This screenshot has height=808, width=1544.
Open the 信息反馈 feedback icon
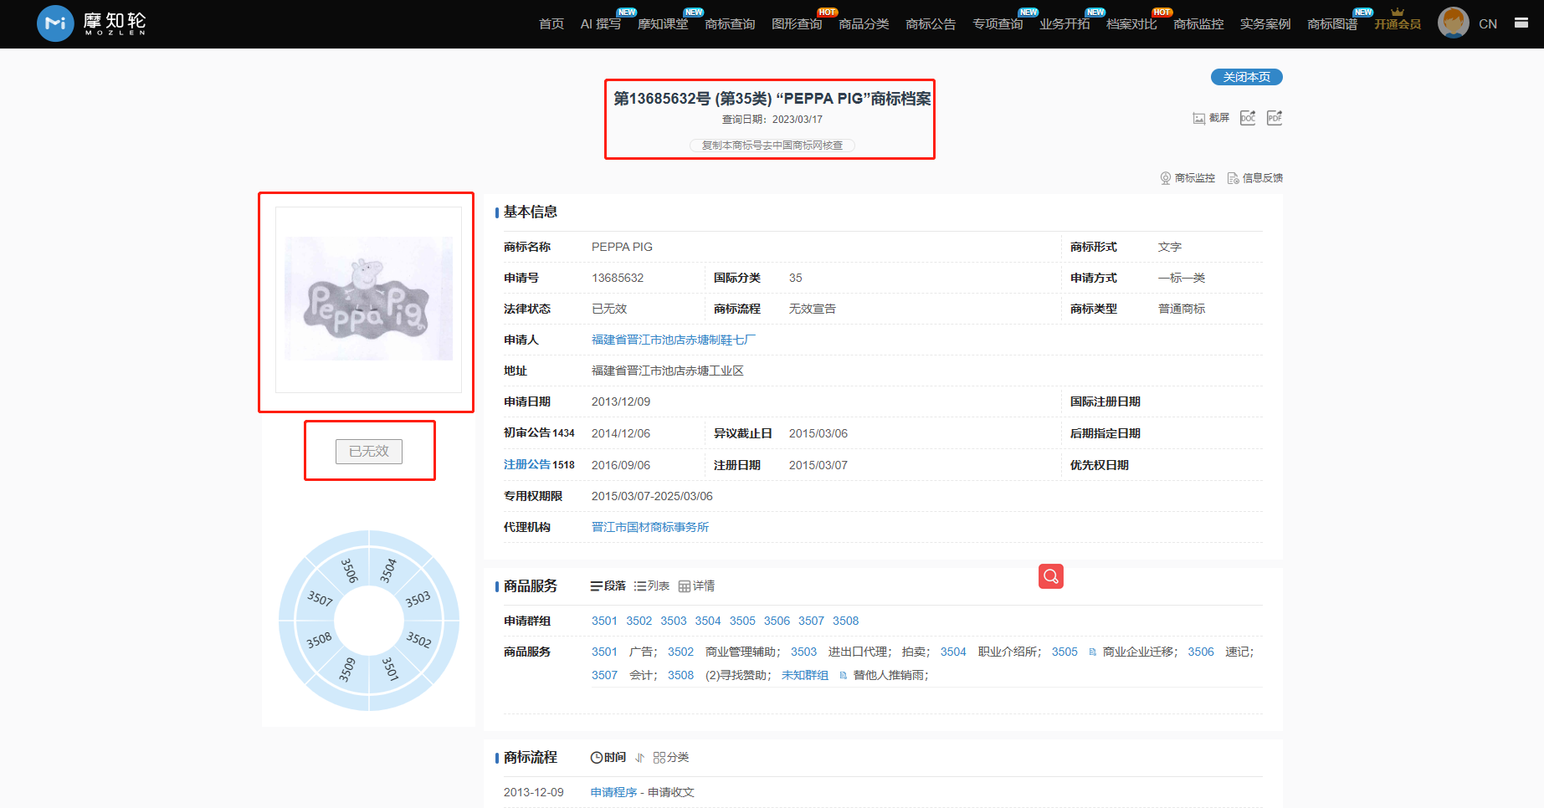(1233, 178)
